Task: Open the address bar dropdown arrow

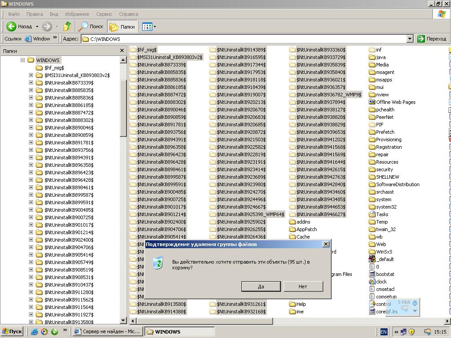Action: point(410,39)
